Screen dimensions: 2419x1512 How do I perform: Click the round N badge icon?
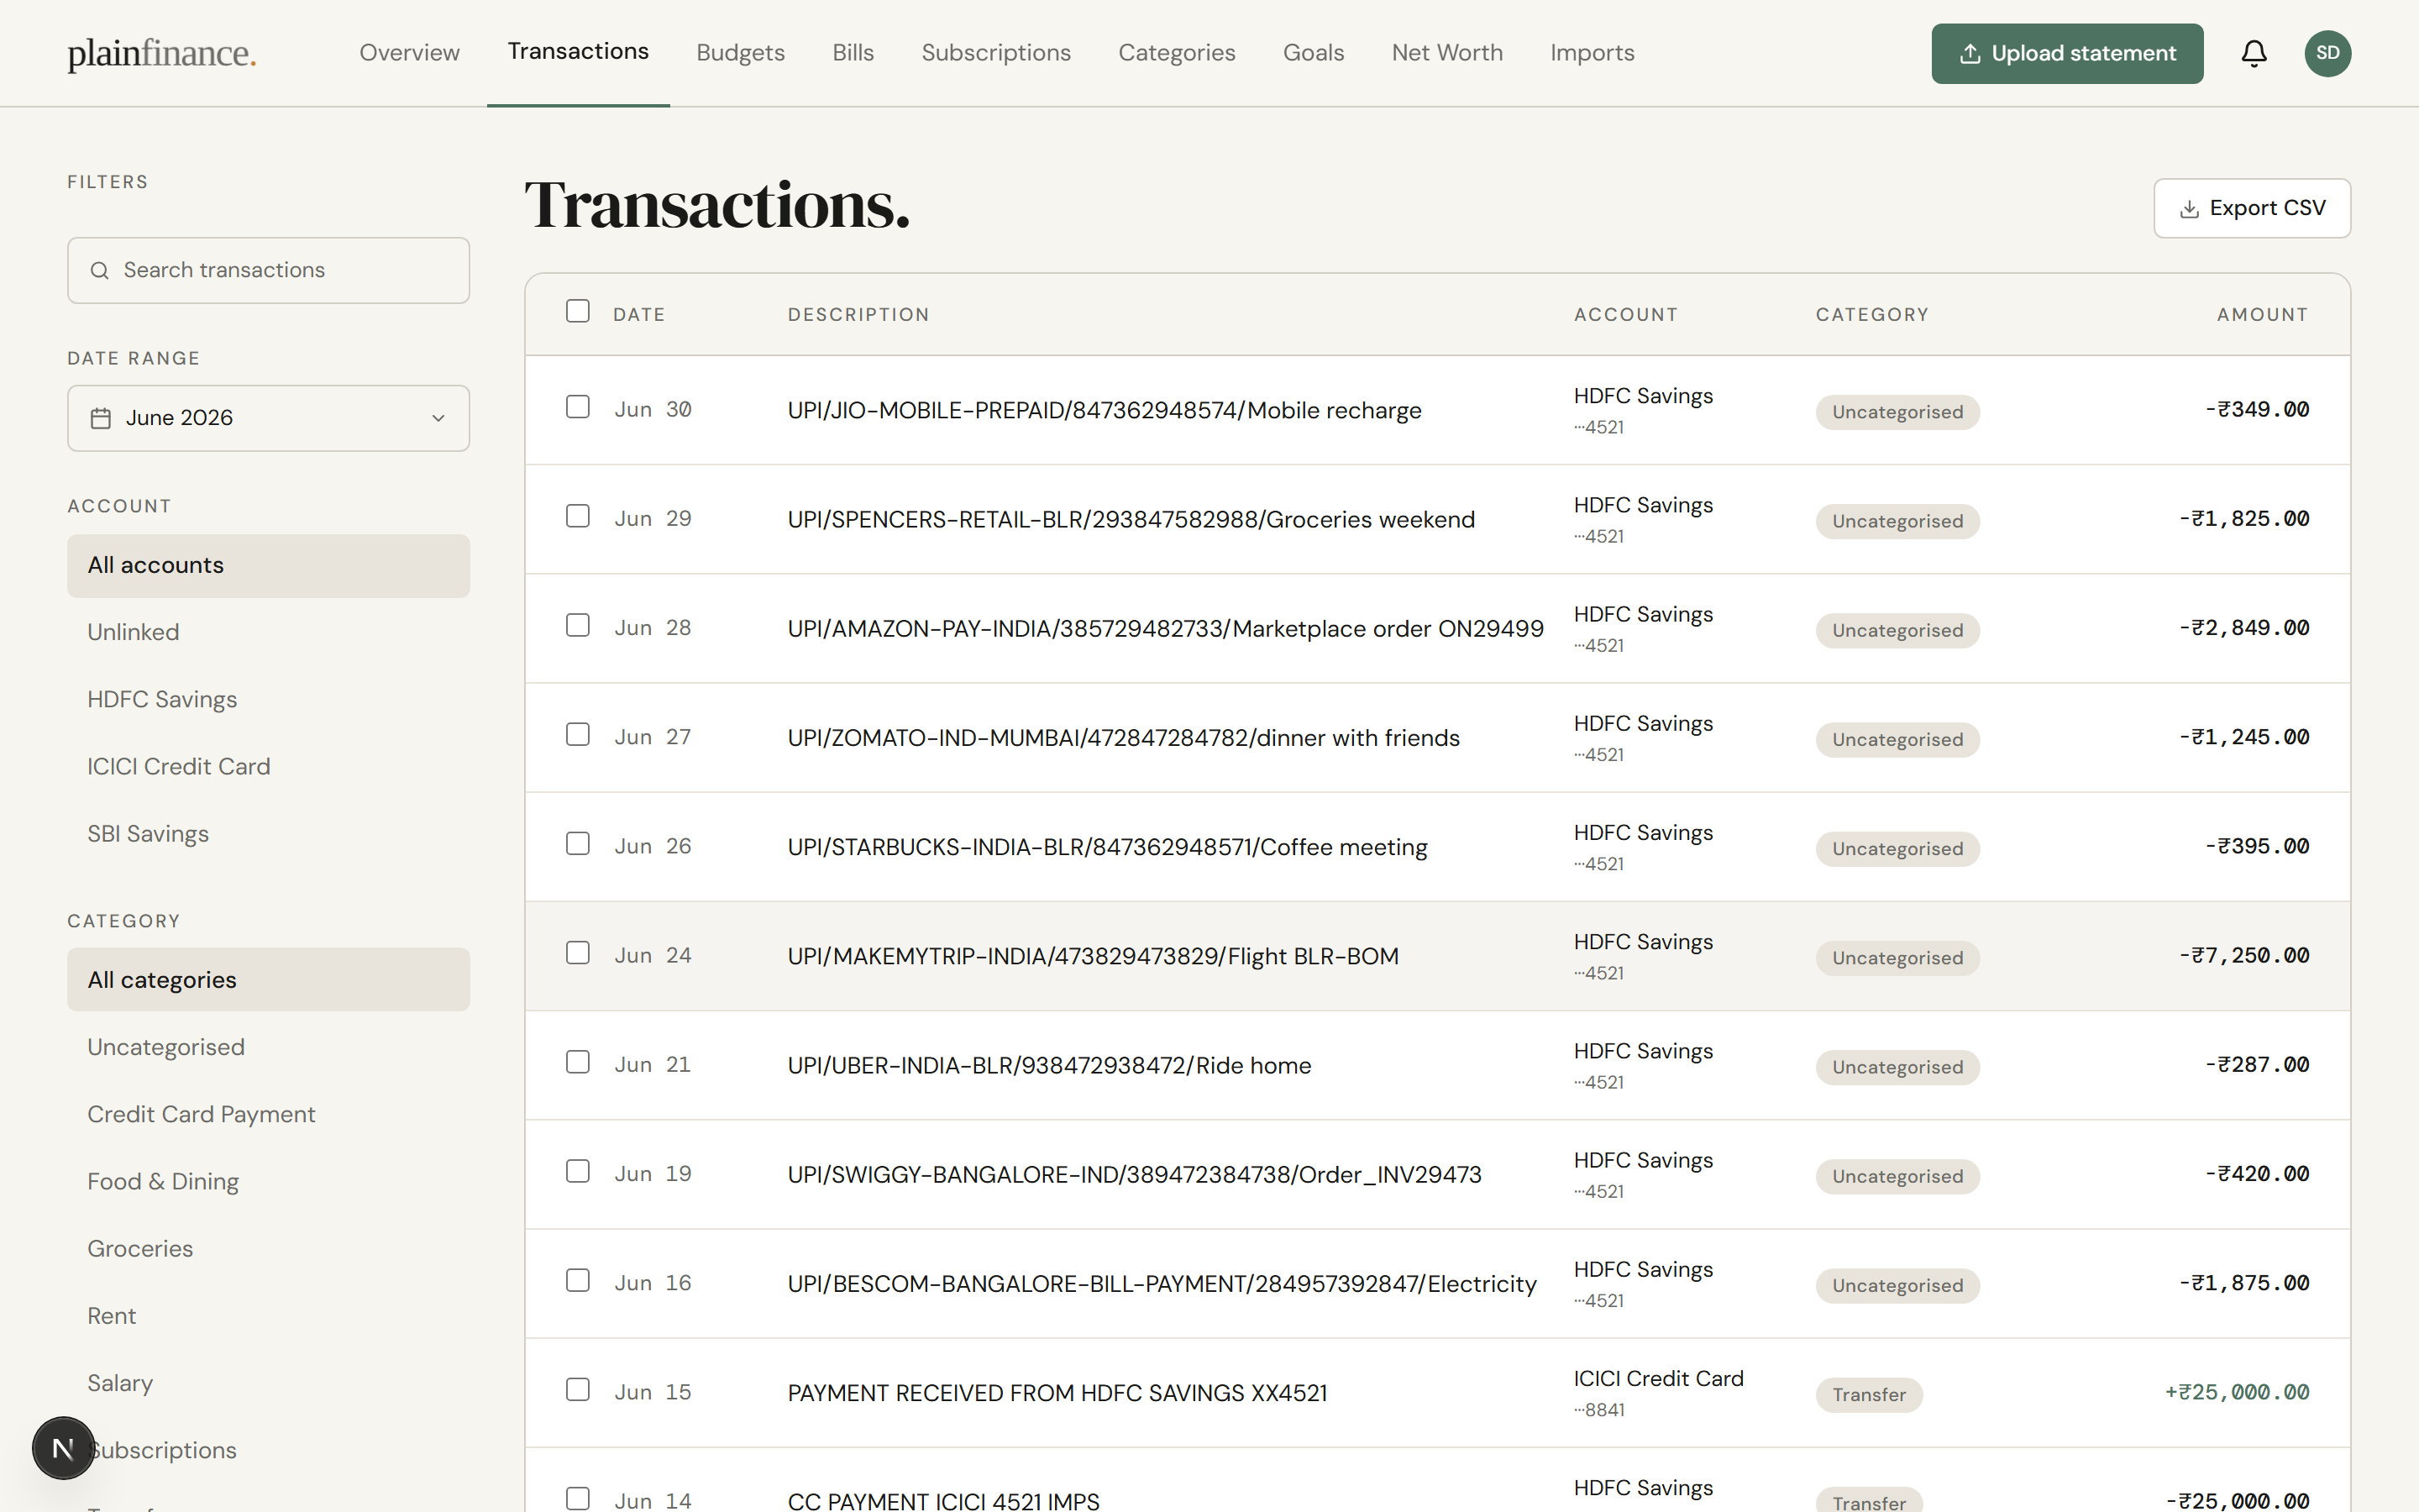63,1447
